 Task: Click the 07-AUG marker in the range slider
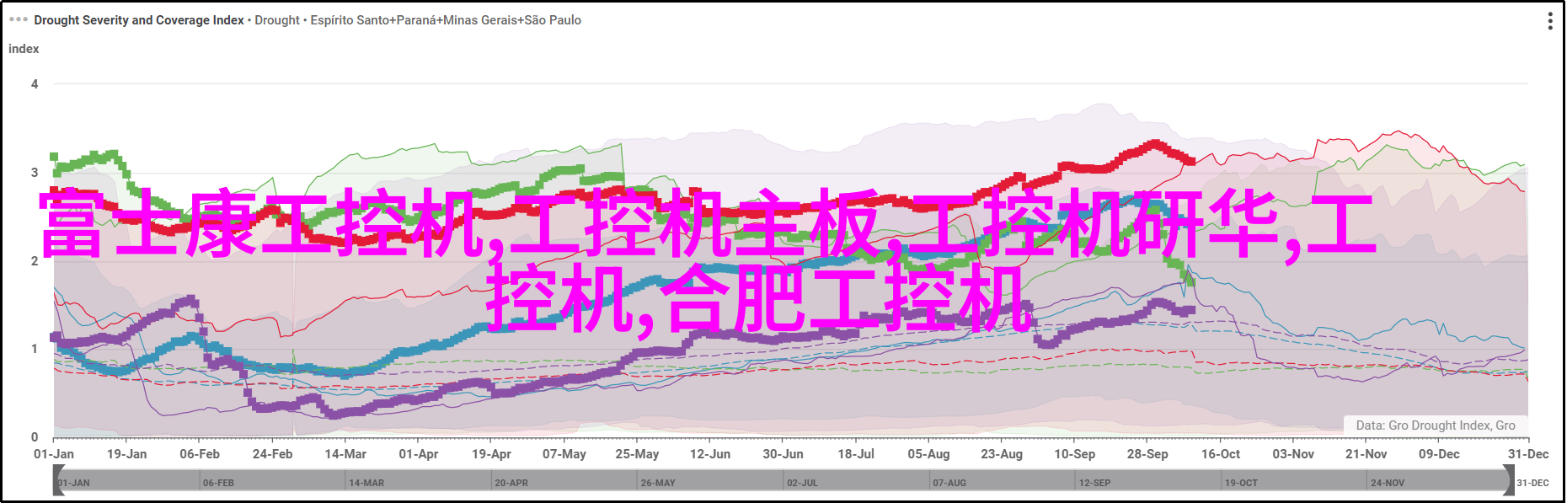pos(949,483)
